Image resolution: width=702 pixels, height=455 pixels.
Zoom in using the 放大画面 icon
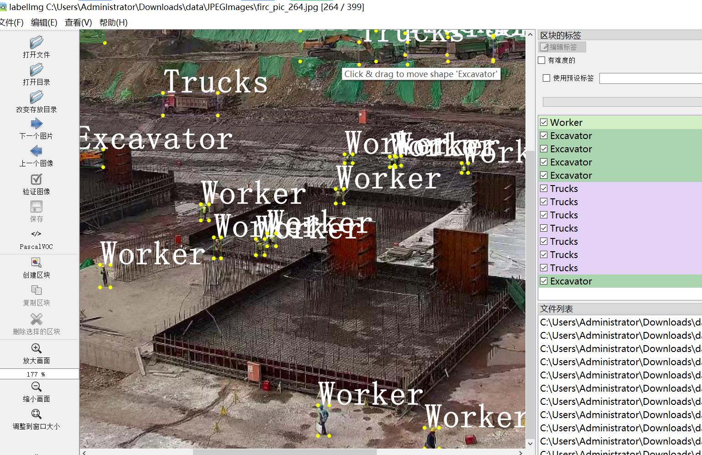[x=36, y=349]
